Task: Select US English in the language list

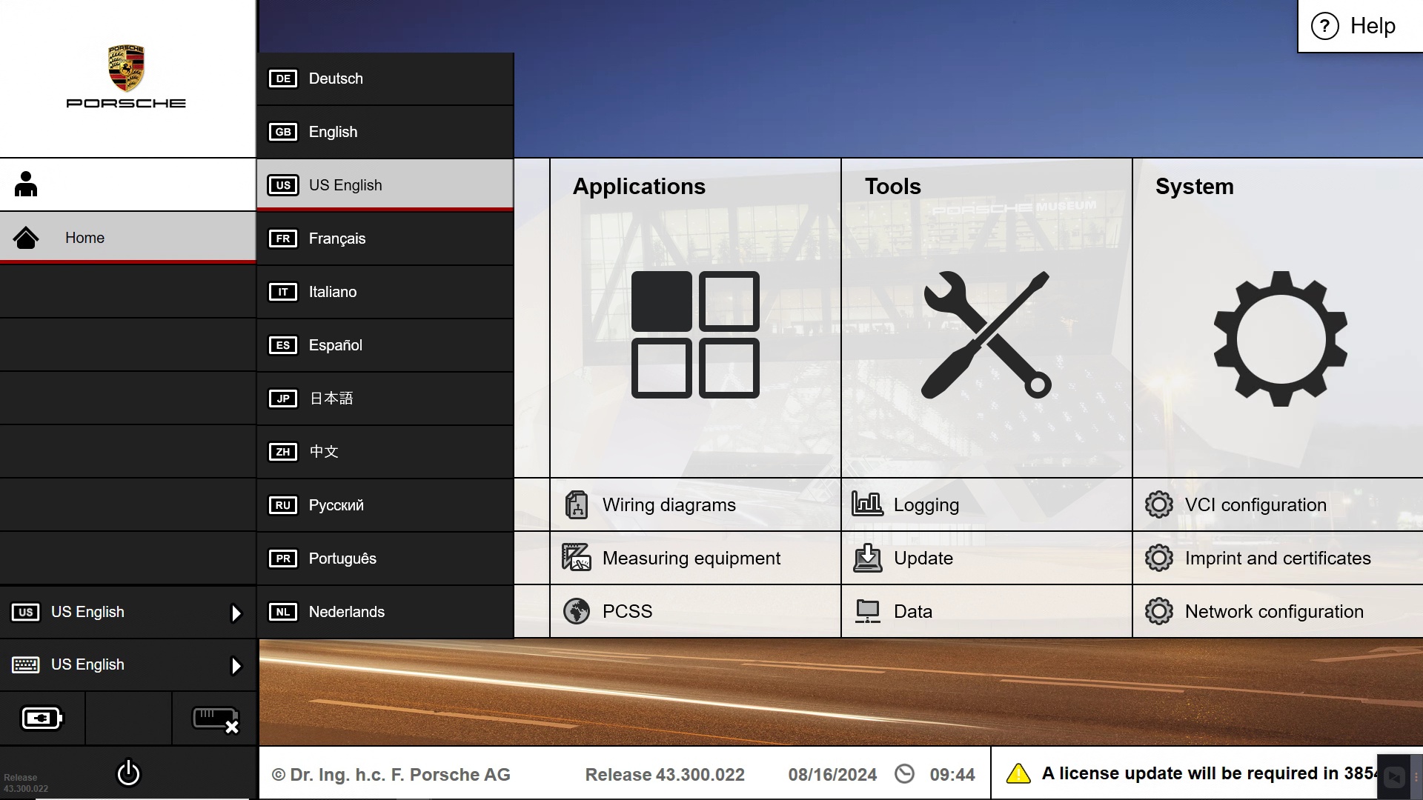Action: (385, 185)
